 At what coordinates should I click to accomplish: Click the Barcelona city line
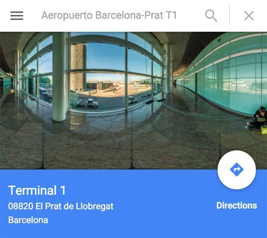pos(28,220)
